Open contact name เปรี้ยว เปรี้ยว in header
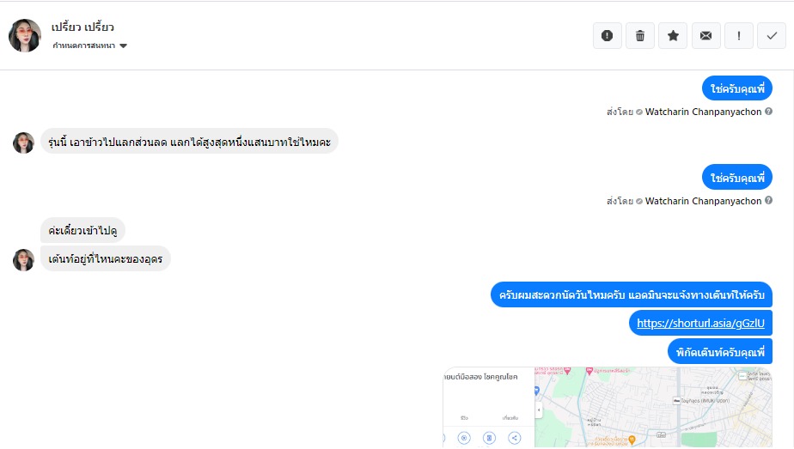794x449 pixels. [82, 27]
